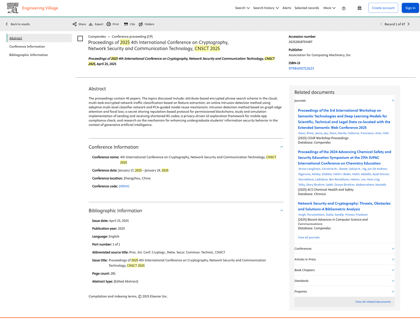Open Network Security and Cryptography bibliometric article

[x=344, y=206]
